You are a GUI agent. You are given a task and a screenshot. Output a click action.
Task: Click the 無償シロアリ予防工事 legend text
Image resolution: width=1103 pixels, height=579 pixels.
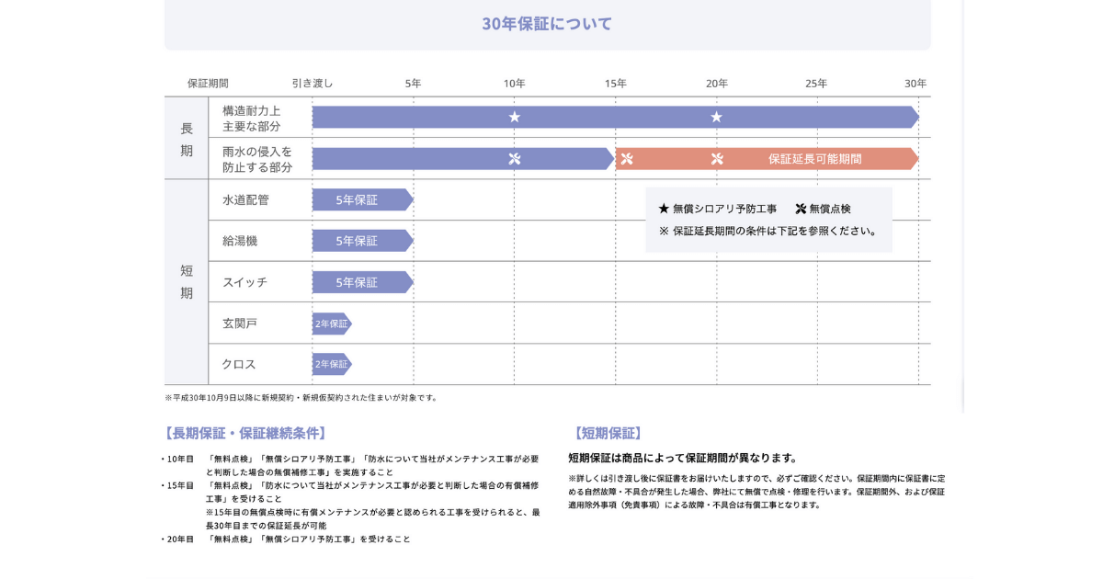click(724, 209)
